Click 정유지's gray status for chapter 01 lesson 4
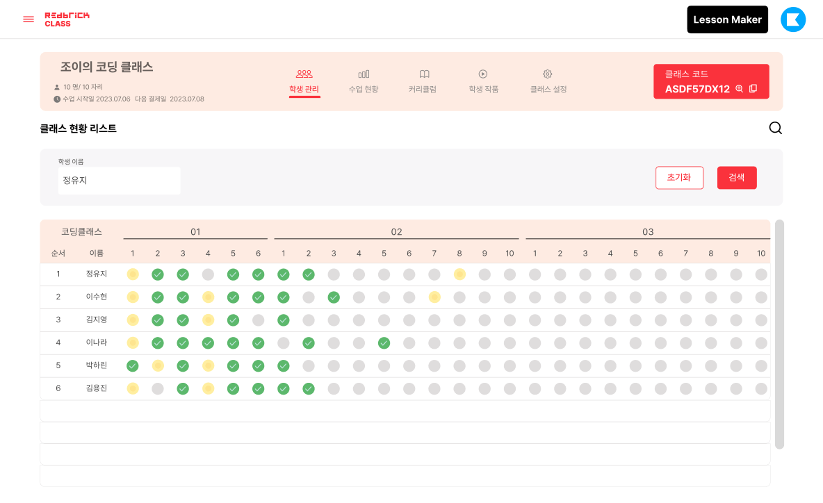This screenshot has width=823, height=503. (x=208, y=274)
